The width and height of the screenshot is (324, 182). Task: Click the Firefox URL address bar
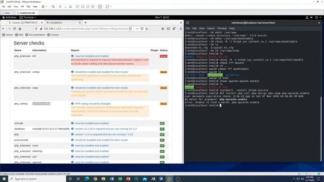click(x=86, y=29)
